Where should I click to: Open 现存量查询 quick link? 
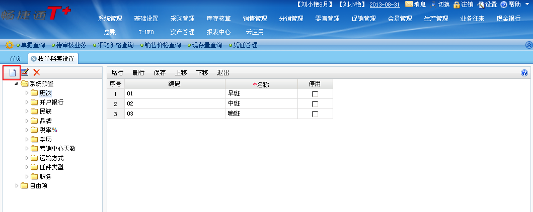click(x=207, y=45)
